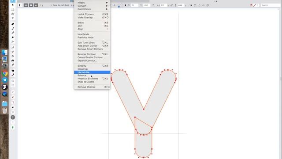Go to Next Node

pos(92,34)
